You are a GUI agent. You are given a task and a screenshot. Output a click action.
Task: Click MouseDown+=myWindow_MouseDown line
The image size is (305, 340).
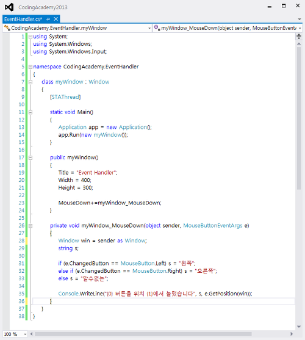coord(110,203)
